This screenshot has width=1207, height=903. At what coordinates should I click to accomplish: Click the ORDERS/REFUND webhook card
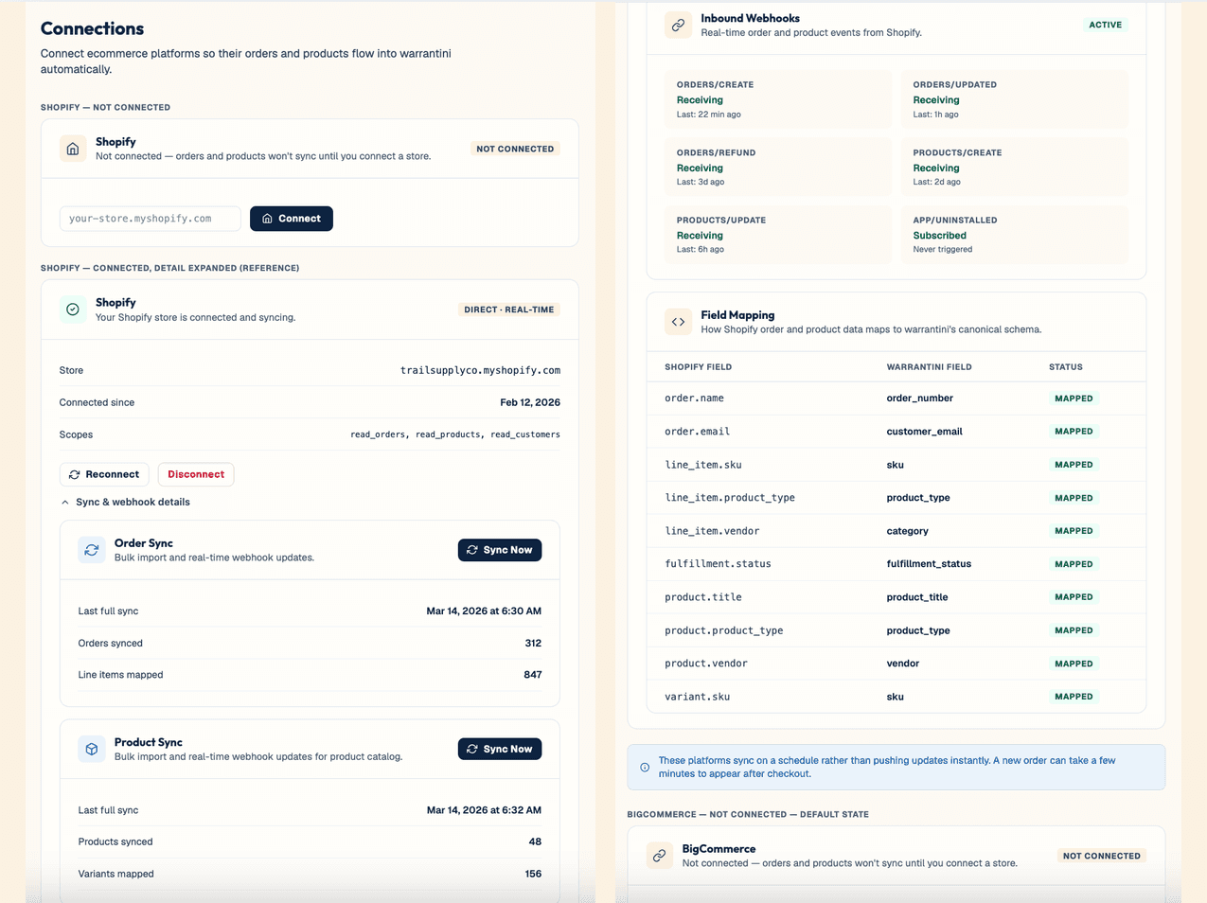(x=778, y=167)
